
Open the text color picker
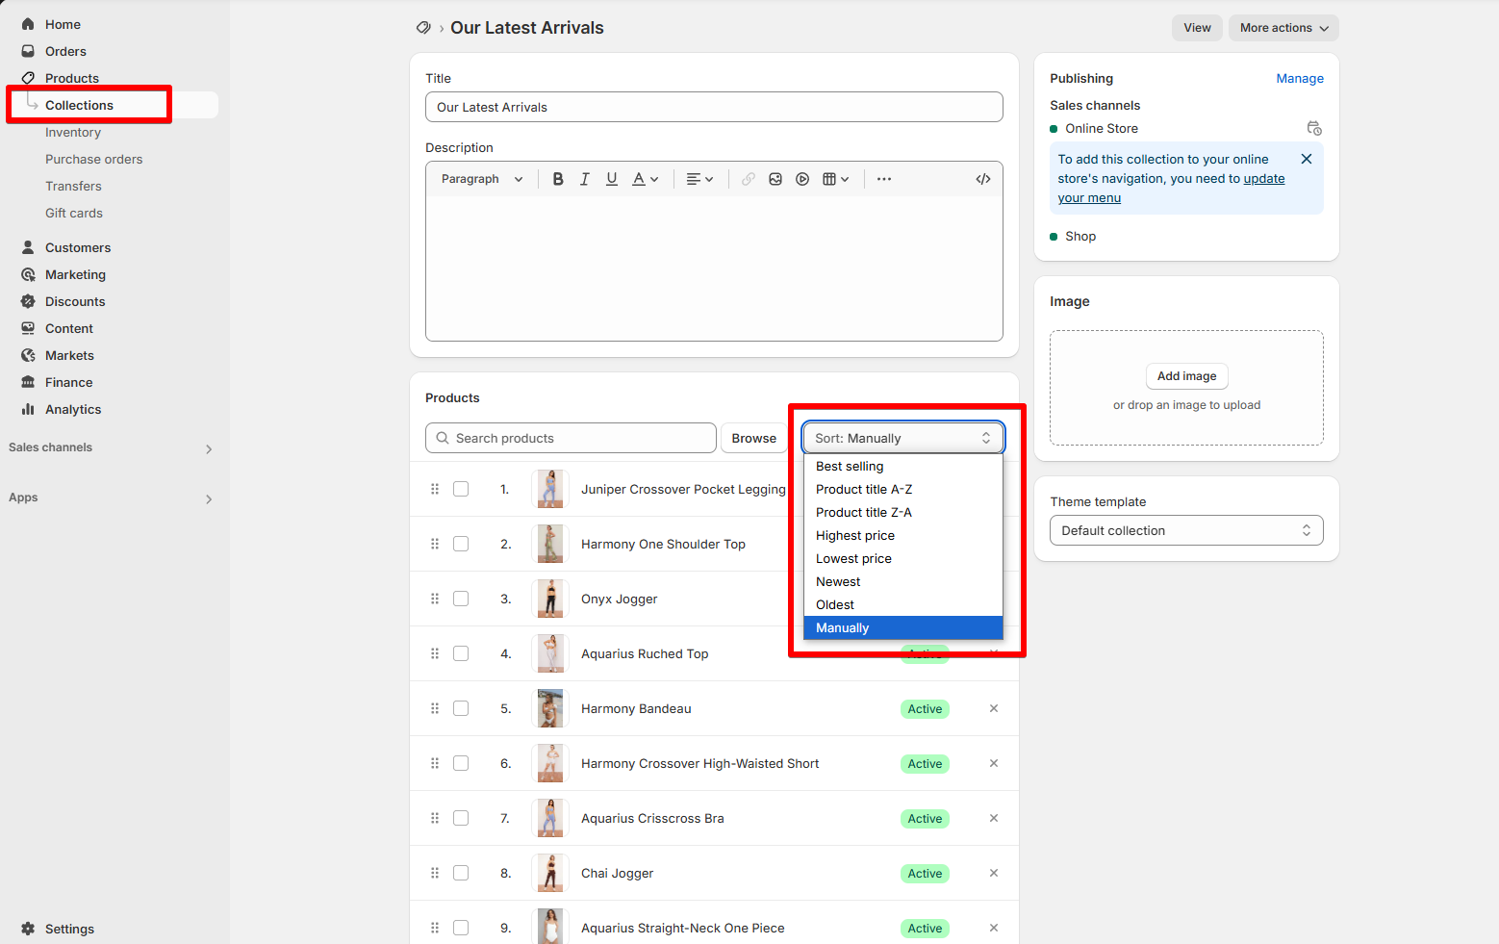(x=645, y=179)
